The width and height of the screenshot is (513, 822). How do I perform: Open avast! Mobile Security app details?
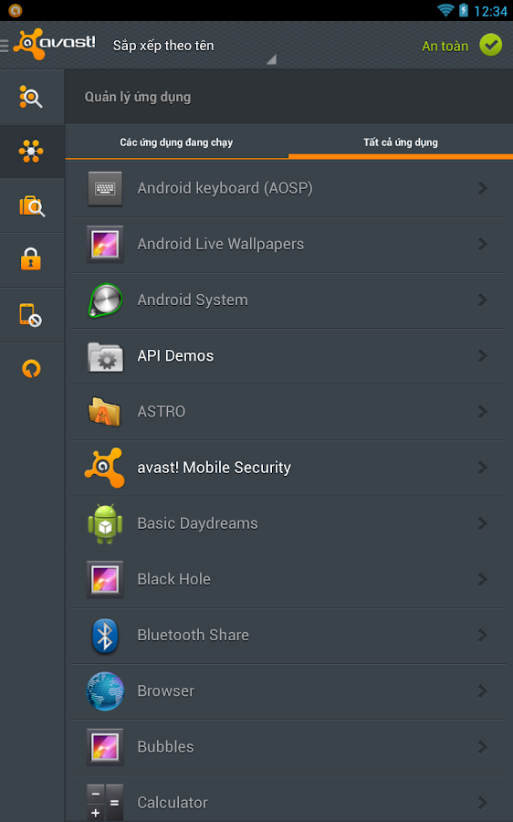[288, 468]
